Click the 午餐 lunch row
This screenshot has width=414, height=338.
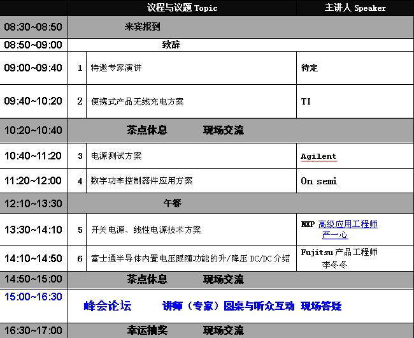pos(173,203)
